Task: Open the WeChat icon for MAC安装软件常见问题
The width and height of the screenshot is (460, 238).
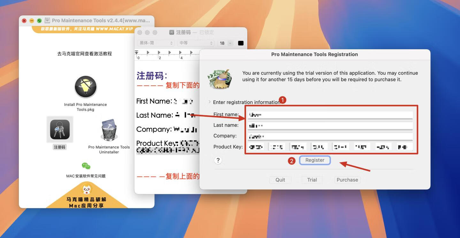Action: (86, 166)
